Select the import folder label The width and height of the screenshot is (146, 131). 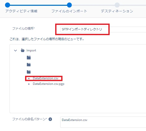(31, 50)
